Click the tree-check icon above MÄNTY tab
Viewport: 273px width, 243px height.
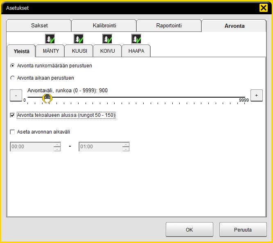tap(50, 39)
